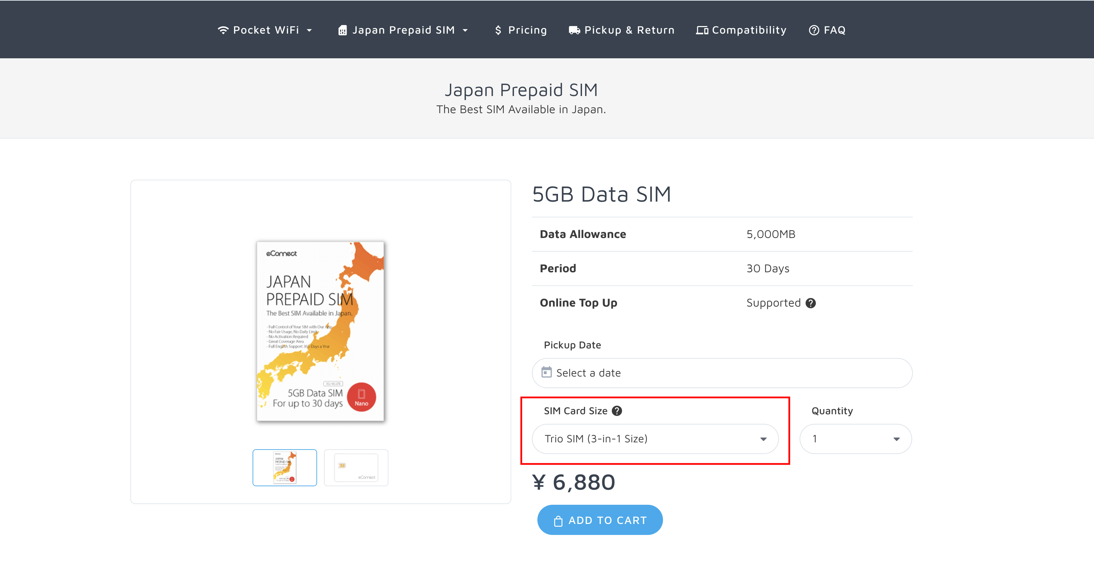Click the Pricing menu item
The height and width of the screenshot is (585, 1094).
pos(520,29)
